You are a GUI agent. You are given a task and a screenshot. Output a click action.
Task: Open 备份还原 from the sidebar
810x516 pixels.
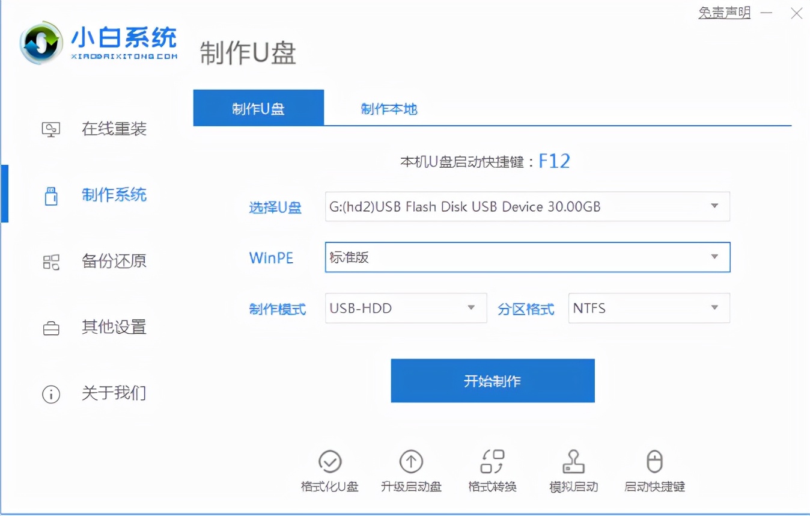[114, 260]
